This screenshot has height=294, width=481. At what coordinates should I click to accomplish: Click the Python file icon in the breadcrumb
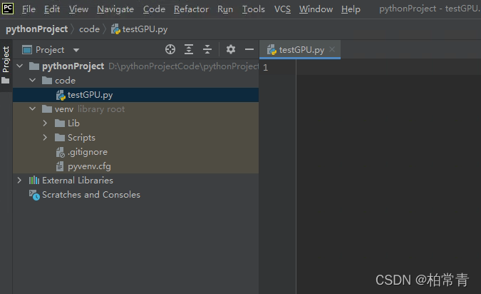tap(115, 29)
